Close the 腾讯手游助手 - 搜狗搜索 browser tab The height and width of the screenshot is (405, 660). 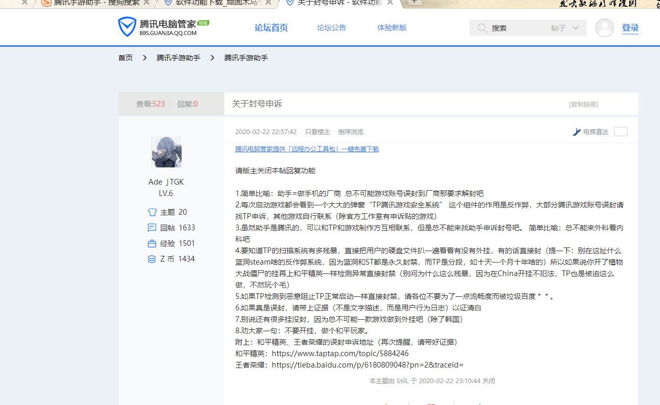[146, 3]
